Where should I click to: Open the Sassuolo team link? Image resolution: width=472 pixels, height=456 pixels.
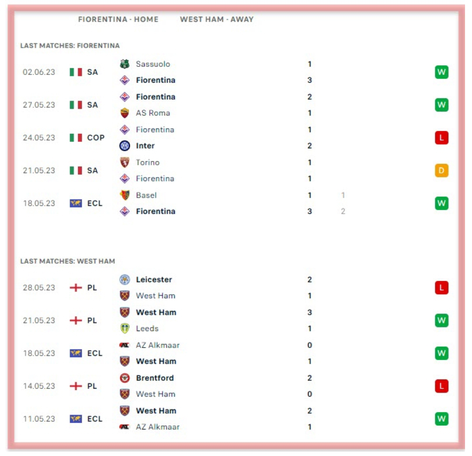click(x=153, y=64)
